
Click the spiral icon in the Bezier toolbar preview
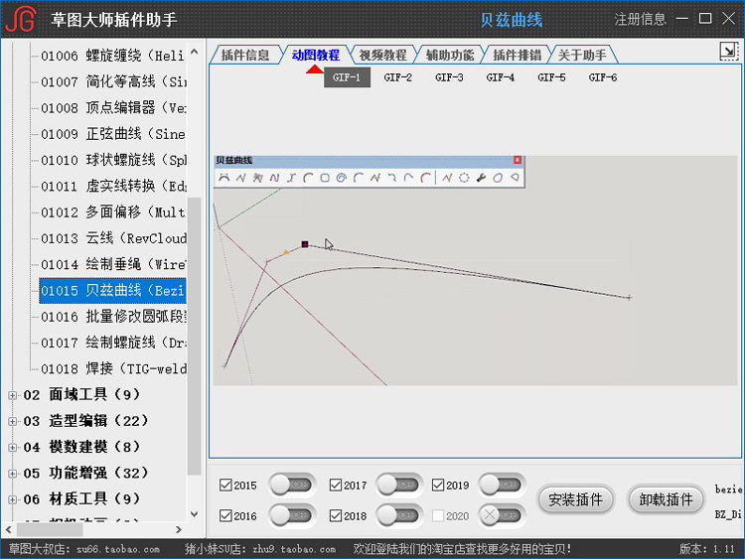coord(341,178)
